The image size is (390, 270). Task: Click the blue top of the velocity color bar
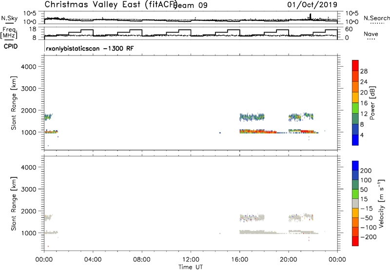pyautogui.click(x=355, y=166)
